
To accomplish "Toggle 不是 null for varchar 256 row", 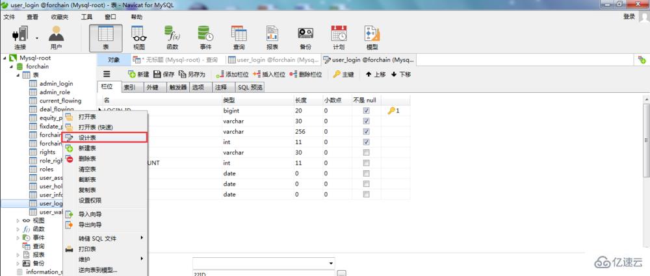I will pos(366,131).
